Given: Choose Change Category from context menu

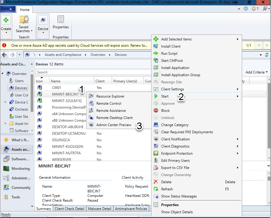Looking at the screenshot, I should click(196, 125).
